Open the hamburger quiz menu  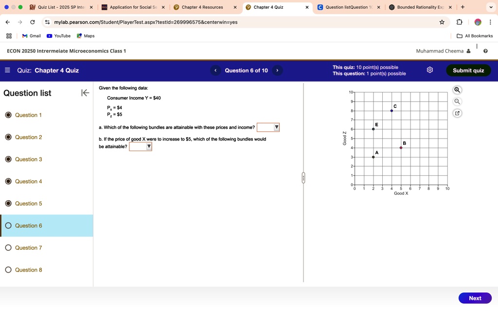(8, 70)
